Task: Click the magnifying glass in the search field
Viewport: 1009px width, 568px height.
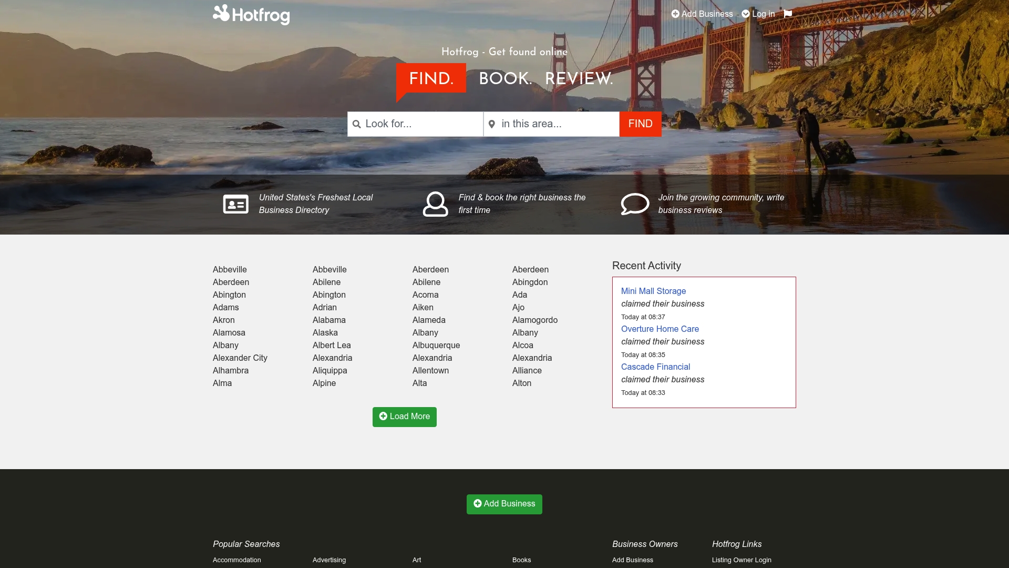Action: pyautogui.click(x=357, y=124)
